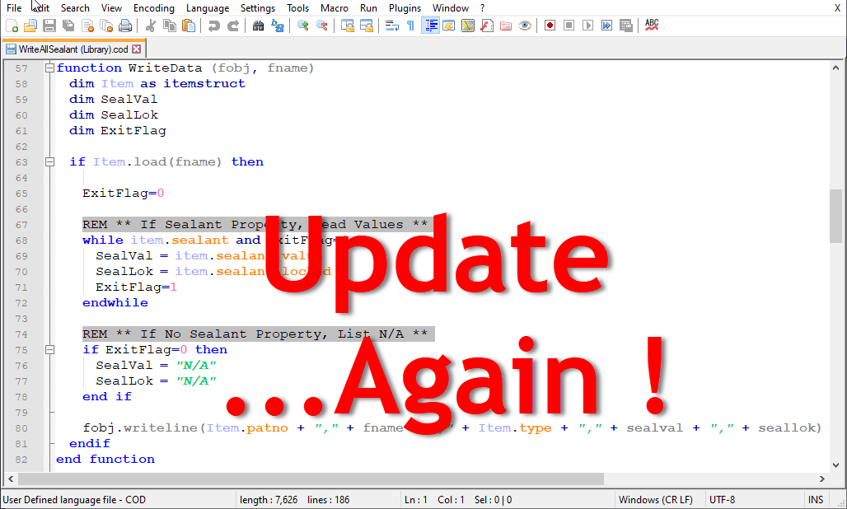This screenshot has width=847, height=509.
Task: Paste clipboard contents from the toolbar
Action: click(x=190, y=26)
